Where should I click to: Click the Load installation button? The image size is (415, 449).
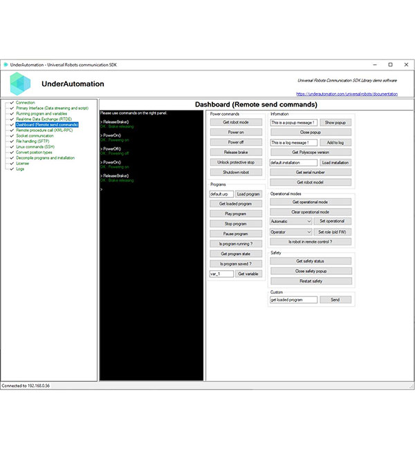click(x=335, y=162)
